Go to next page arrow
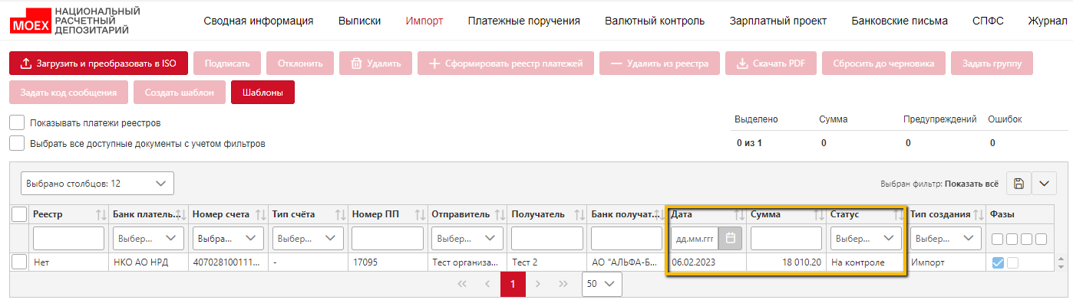This screenshot has height=303, width=1073. pyautogui.click(x=538, y=284)
